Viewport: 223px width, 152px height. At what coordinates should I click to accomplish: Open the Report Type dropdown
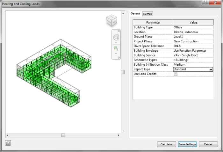coord(211,69)
